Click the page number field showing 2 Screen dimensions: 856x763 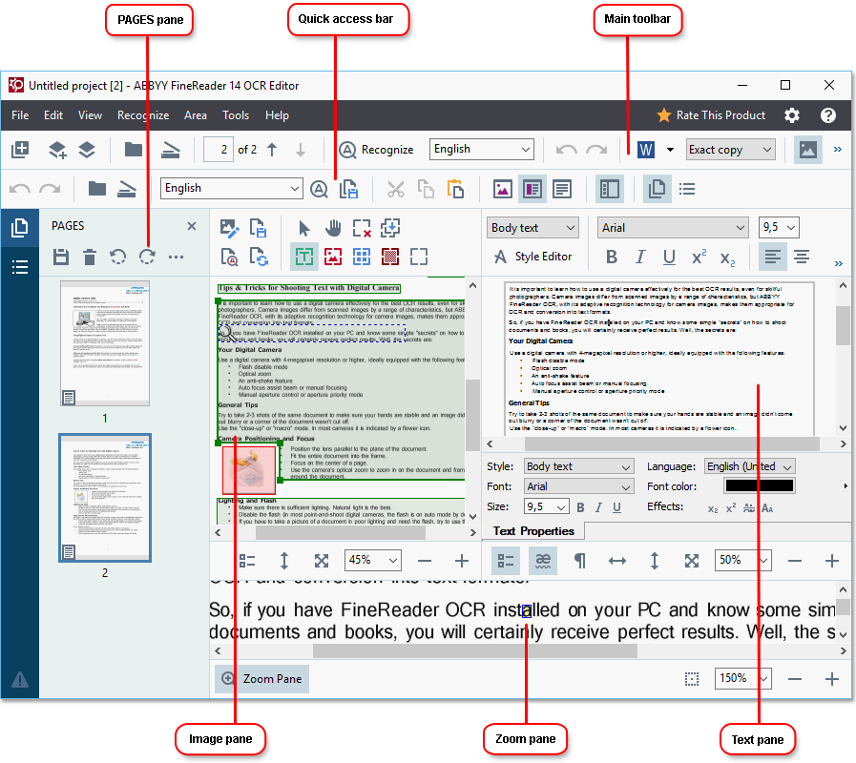pyautogui.click(x=219, y=149)
